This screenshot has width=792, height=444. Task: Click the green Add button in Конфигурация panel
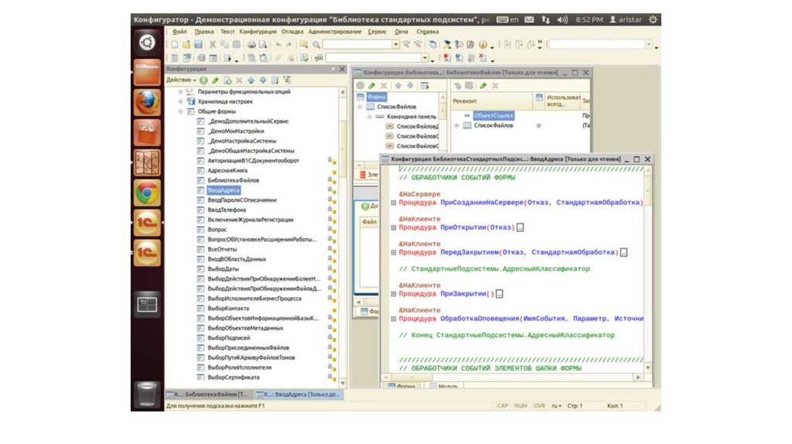203,80
